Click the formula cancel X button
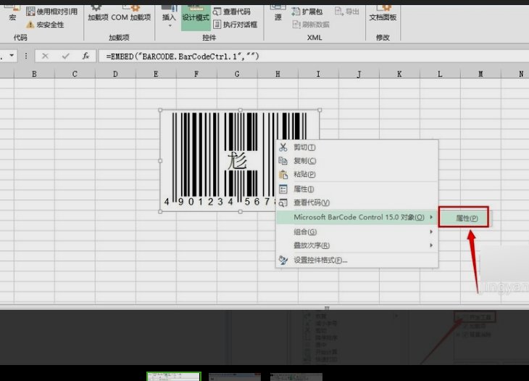 (x=45, y=56)
